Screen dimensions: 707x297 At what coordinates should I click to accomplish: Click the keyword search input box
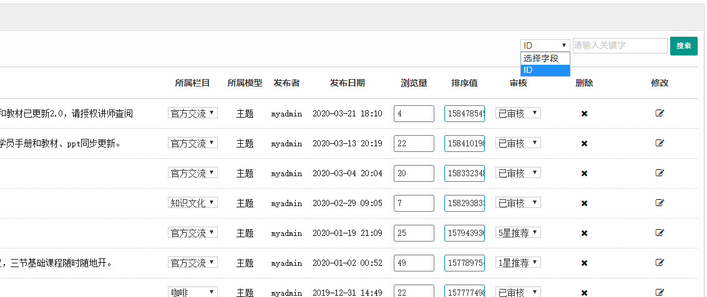point(620,46)
